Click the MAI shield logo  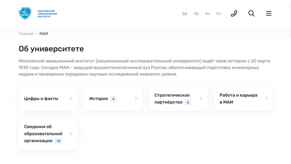(x=25, y=13)
